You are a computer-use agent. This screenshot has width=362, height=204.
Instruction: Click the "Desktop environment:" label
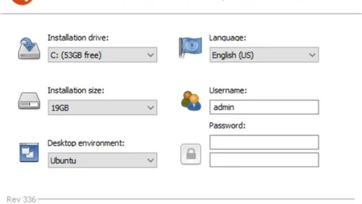click(x=86, y=143)
